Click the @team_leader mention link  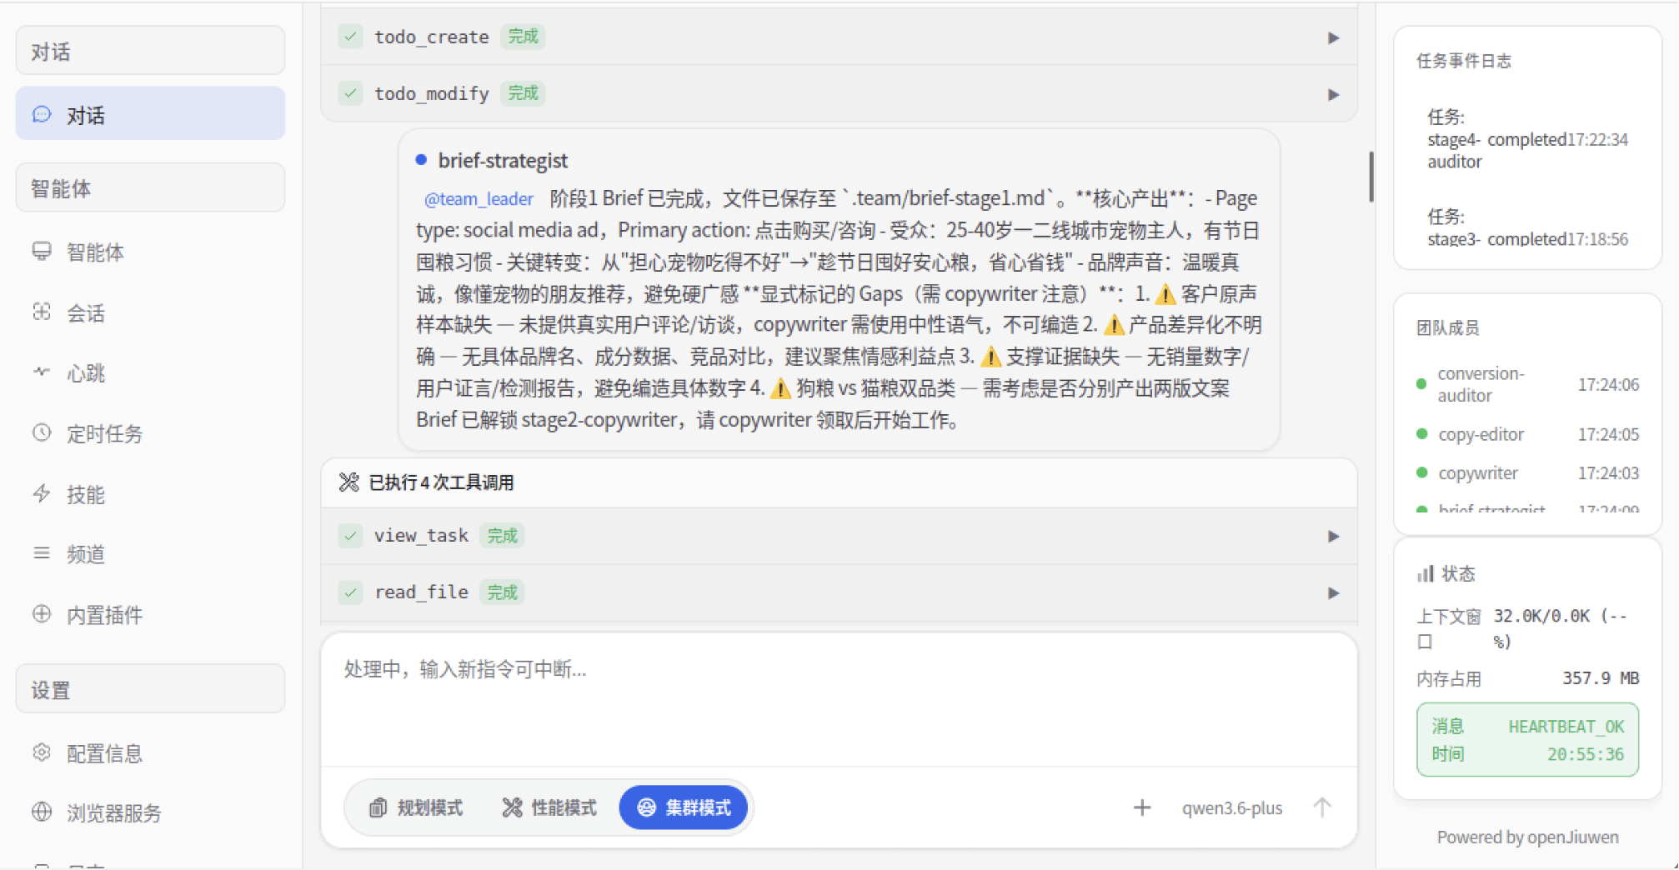pos(479,199)
